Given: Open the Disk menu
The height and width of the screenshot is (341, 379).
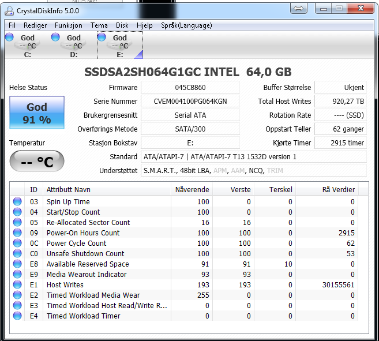Looking at the screenshot, I should (122, 25).
